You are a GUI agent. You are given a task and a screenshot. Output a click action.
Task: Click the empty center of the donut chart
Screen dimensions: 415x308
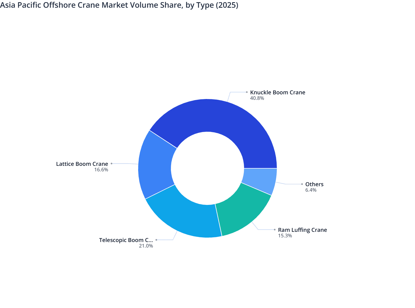tap(207, 168)
